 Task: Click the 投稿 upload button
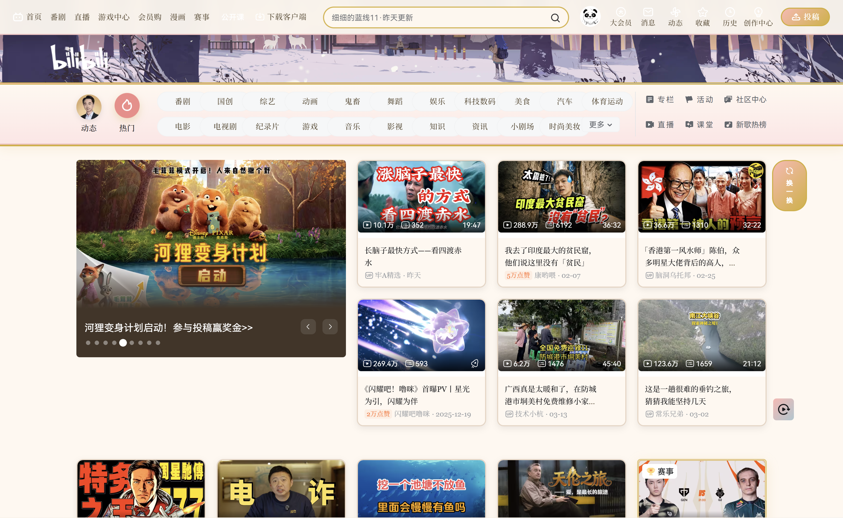[805, 17]
